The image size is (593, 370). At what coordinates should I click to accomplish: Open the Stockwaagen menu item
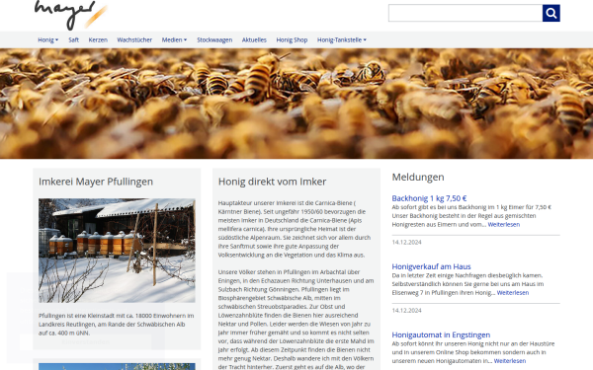point(214,39)
